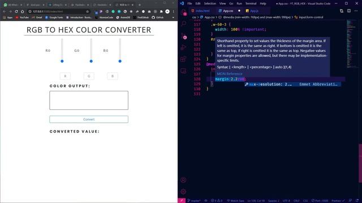Click the G number input box
Image resolution: width=362 pixels, height=203 pixels.
89,76
